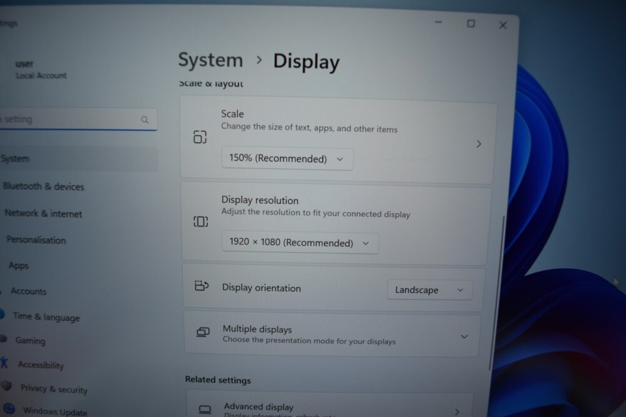Click the Advanced display monitor icon

coord(205,409)
